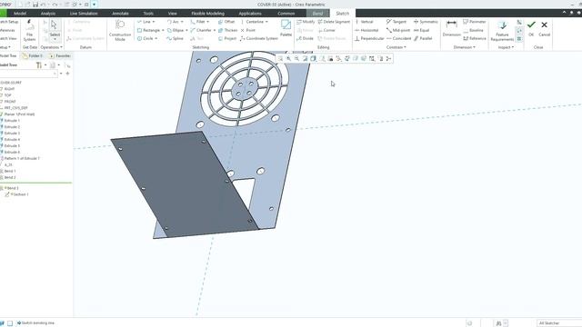Open File System import
The image size is (582, 327).
click(29, 30)
